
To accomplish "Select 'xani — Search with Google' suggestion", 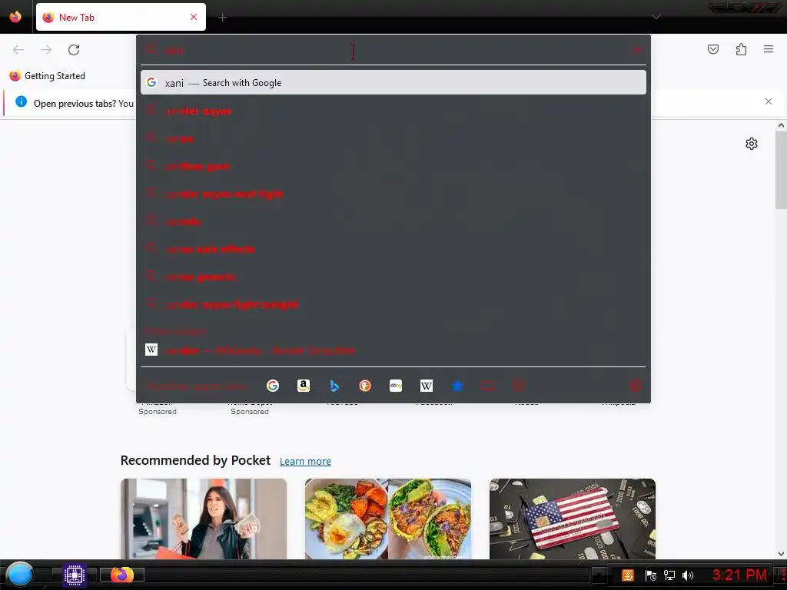I will tap(393, 83).
